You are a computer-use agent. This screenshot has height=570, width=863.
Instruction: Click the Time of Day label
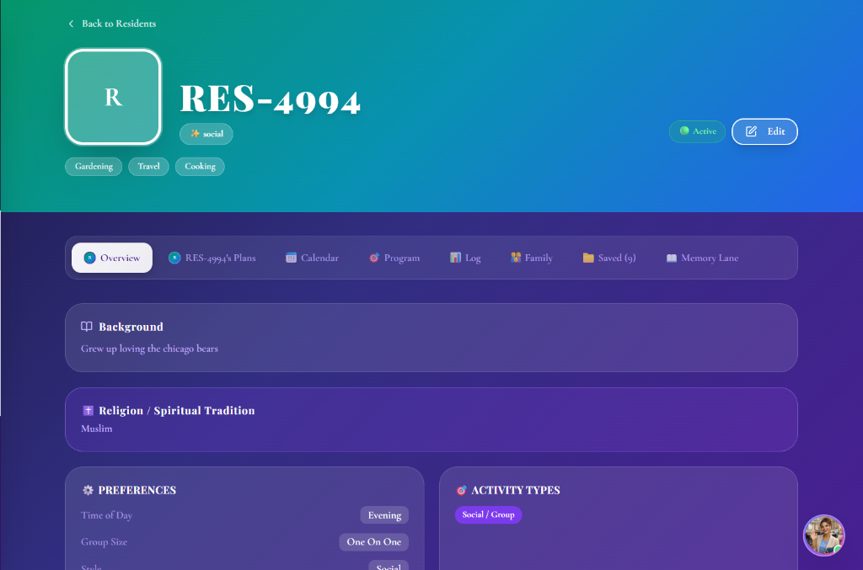107,515
